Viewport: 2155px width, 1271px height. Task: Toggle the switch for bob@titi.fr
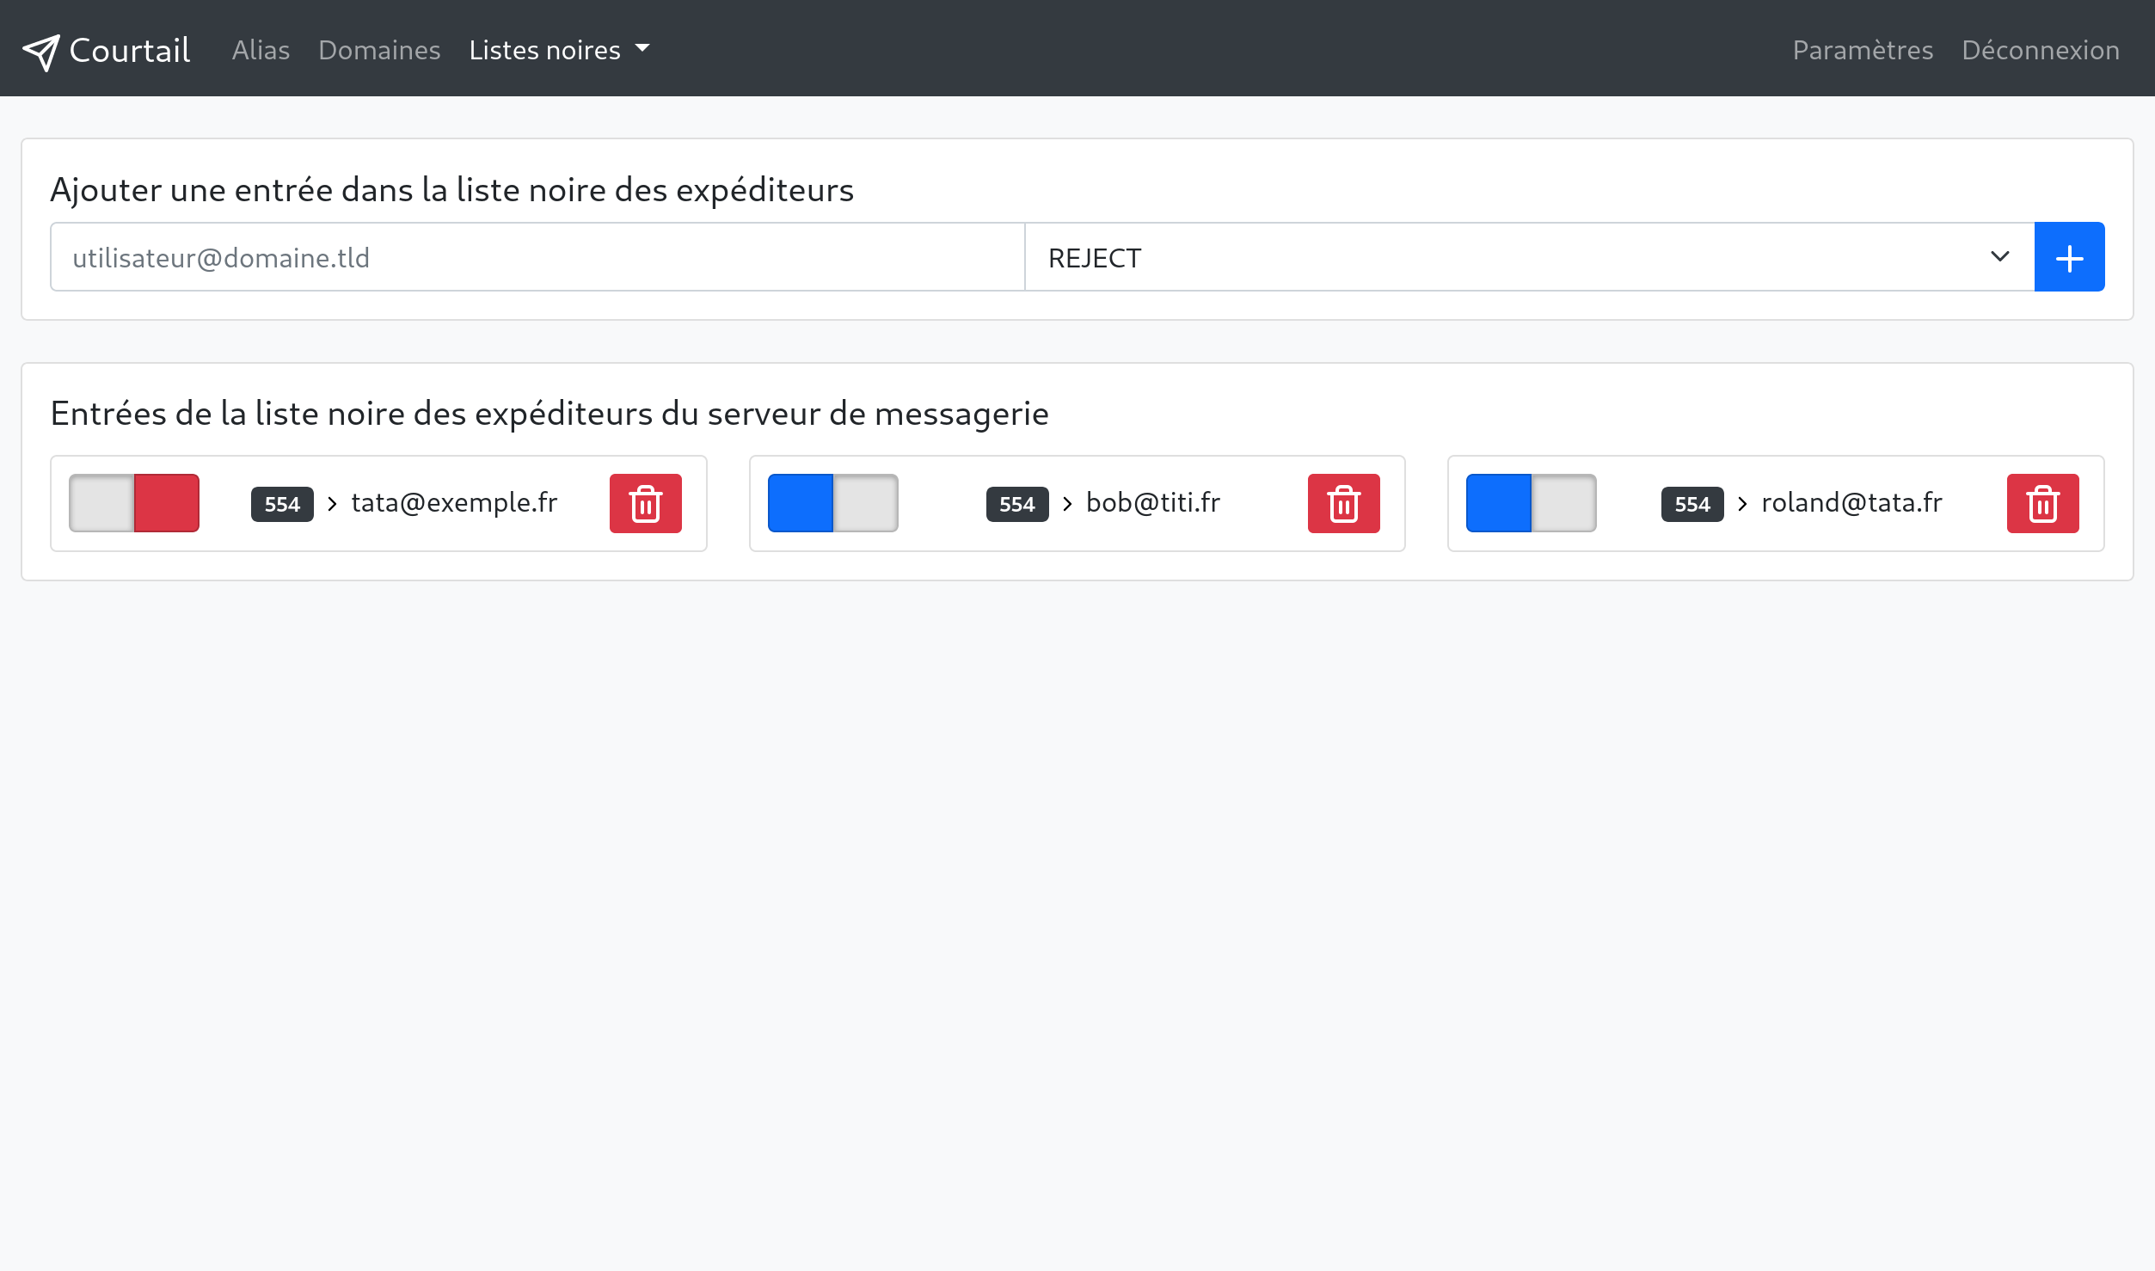(832, 503)
